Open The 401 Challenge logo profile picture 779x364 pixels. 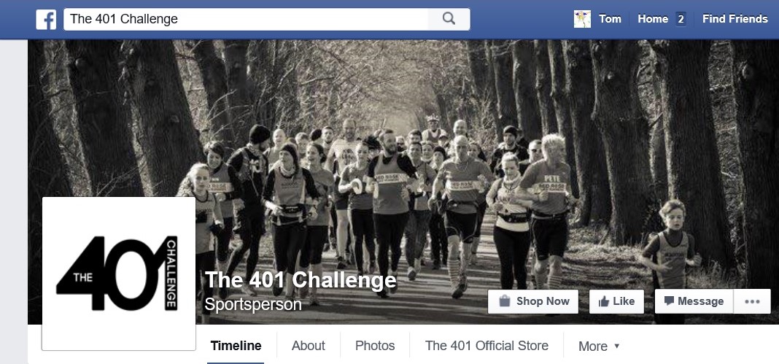click(119, 274)
